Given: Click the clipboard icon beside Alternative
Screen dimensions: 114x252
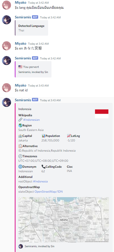Looking at the screenshot, I should click(20, 146).
